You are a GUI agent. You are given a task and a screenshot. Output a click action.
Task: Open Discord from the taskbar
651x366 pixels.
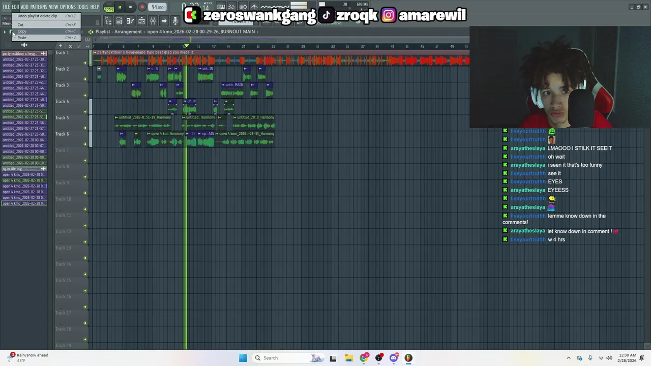pos(394,358)
